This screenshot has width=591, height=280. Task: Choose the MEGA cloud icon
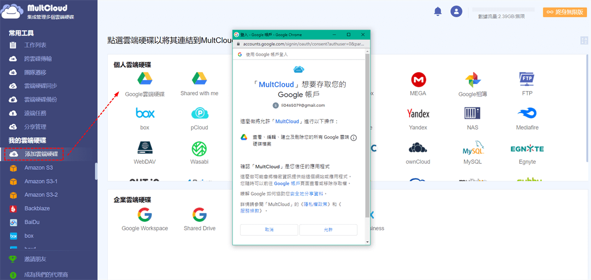point(418,79)
